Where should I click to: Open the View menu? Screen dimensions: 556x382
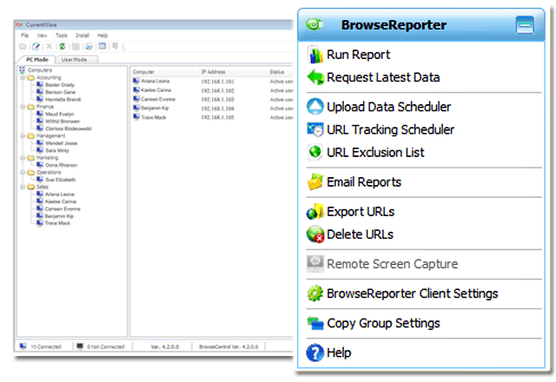click(x=42, y=36)
